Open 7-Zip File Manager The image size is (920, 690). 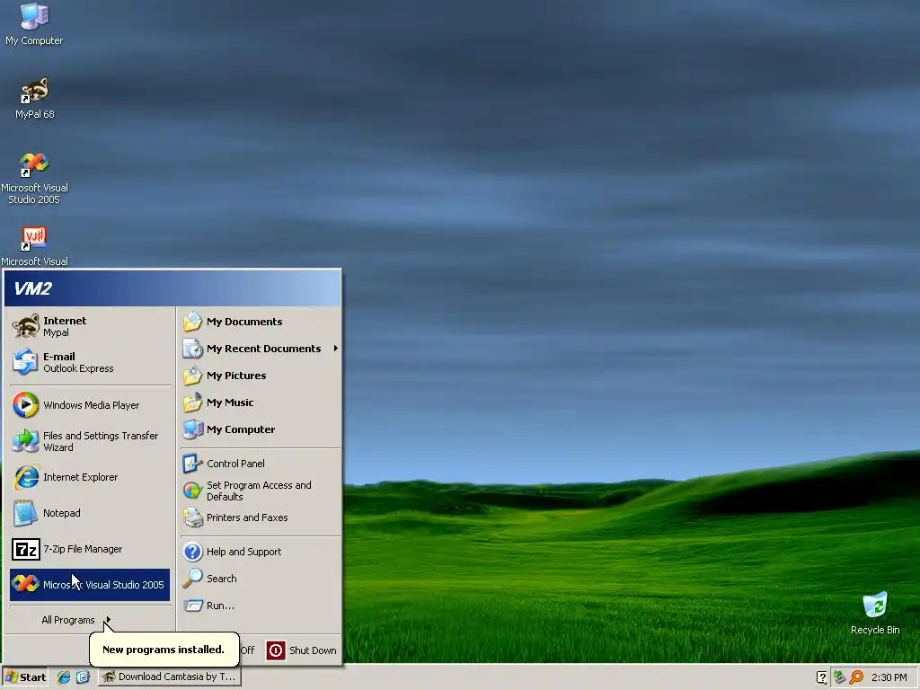tap(90, 549)
